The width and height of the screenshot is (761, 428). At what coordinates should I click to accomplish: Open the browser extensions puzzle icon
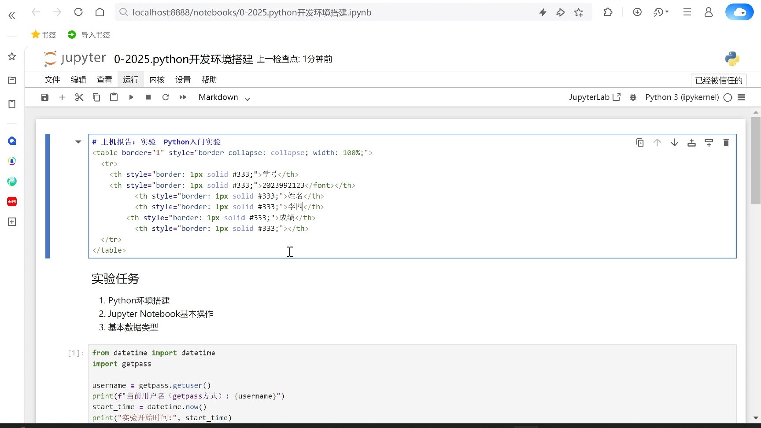tap(608, 12)
